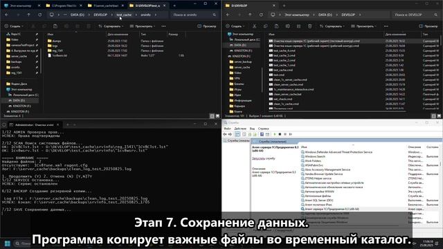Switch srvinfo Explorer to large icons view
This screenshot has height=249, width=443.
pos(217,116)
